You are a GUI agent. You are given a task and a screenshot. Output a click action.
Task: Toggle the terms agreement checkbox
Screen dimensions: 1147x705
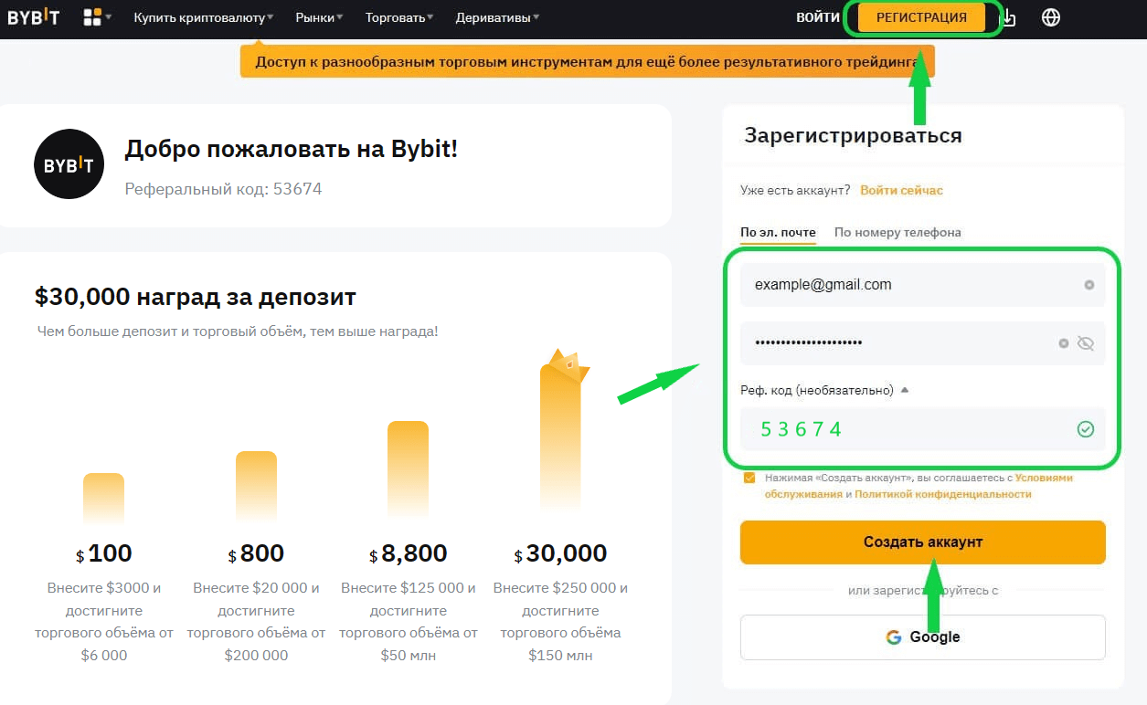(749, 478)
